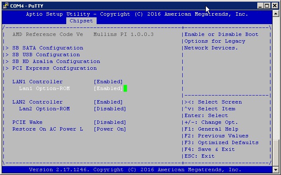Screen dimensions: 281x175
Task: Toggle the LAN1 Controller [Enabled] value
Action: (x=108, y=82)
